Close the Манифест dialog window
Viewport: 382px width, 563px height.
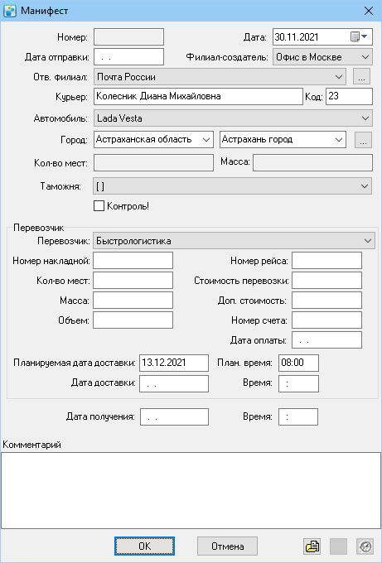(369, 11)
